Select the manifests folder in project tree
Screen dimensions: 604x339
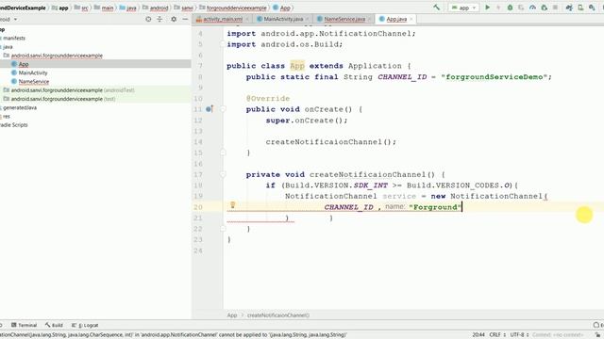pyautogui.click(x=14, y=38)
